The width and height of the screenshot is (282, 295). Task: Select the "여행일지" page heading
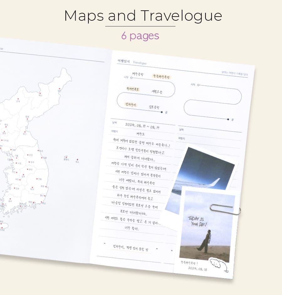click(123, 61)
